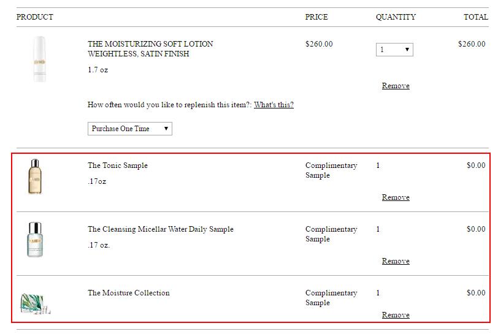The width and height of the screenshot is (498, 334).
Task: Click the QUANTITY column header
Action: coord(396,17)
